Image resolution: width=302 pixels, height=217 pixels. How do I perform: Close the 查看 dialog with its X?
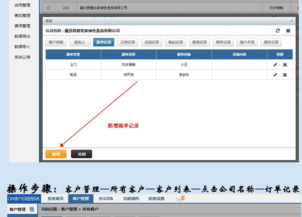pyautogui.click(x=292, y=21)
